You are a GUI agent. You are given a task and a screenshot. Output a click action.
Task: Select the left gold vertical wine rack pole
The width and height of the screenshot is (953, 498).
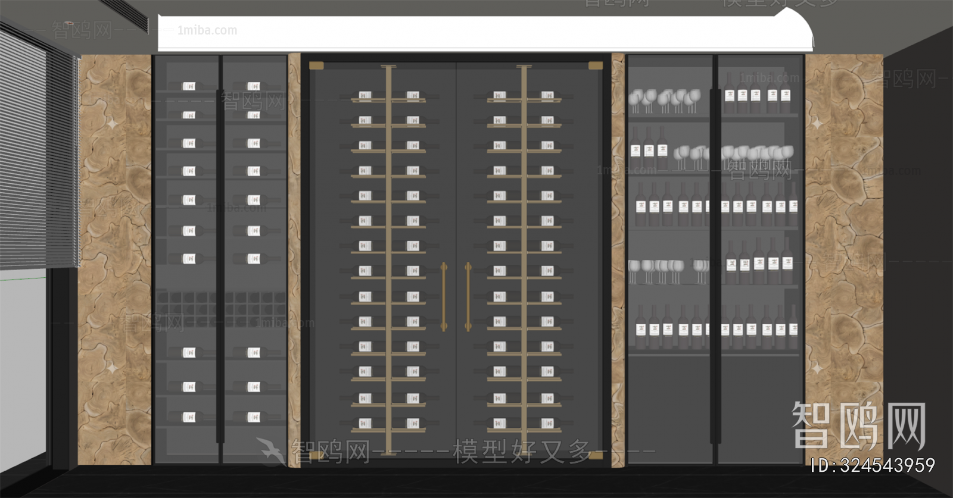pyautogui.click(x=389, y=258)
